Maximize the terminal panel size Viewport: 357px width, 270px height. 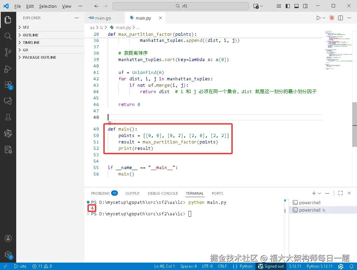pos(340,193)
